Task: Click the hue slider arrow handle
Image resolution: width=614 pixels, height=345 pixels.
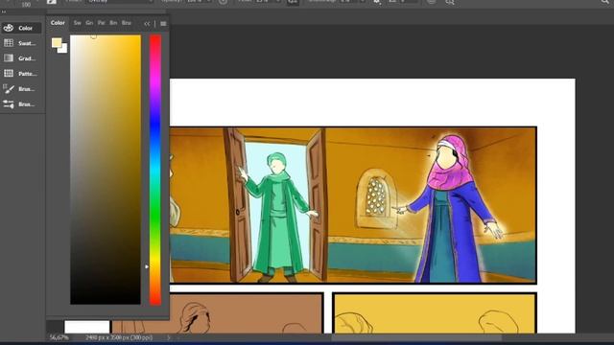Action: (147, 266)
